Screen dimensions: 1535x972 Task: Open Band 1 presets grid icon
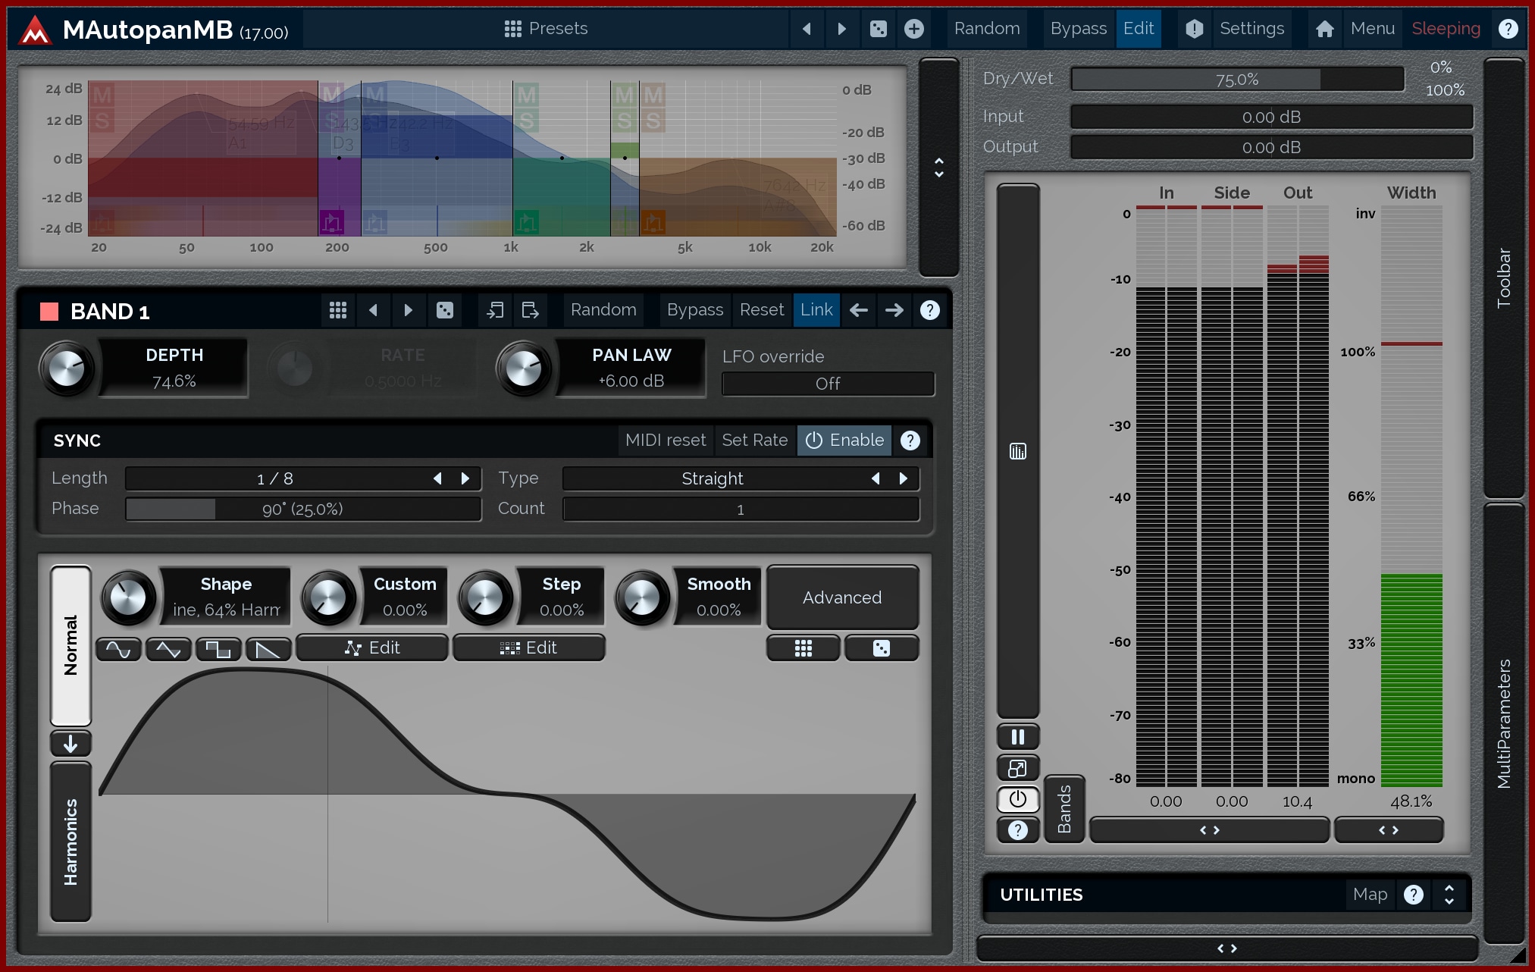tap(338, 310)
